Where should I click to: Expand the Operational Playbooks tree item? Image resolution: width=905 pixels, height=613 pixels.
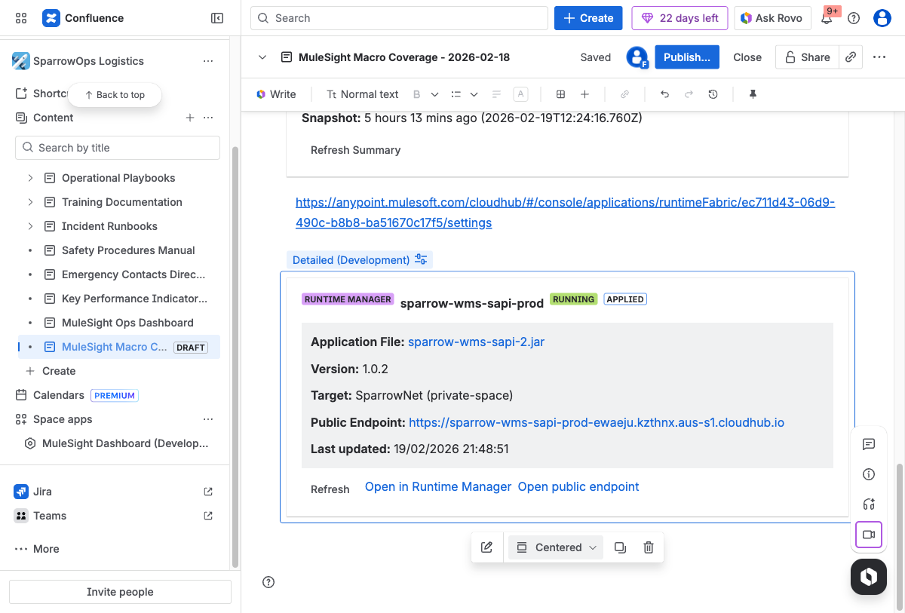pyautogui.click(x=30, y=177)
